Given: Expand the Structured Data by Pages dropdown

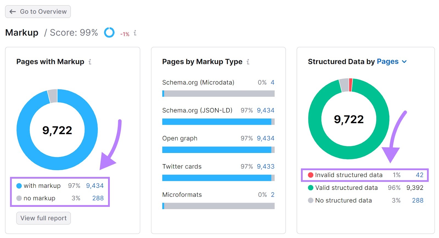Looking at the screenshot, I should coord(392,62).
